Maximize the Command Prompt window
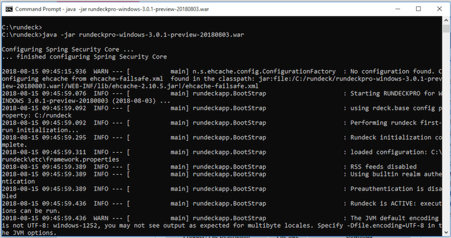 tap(418, 9)
